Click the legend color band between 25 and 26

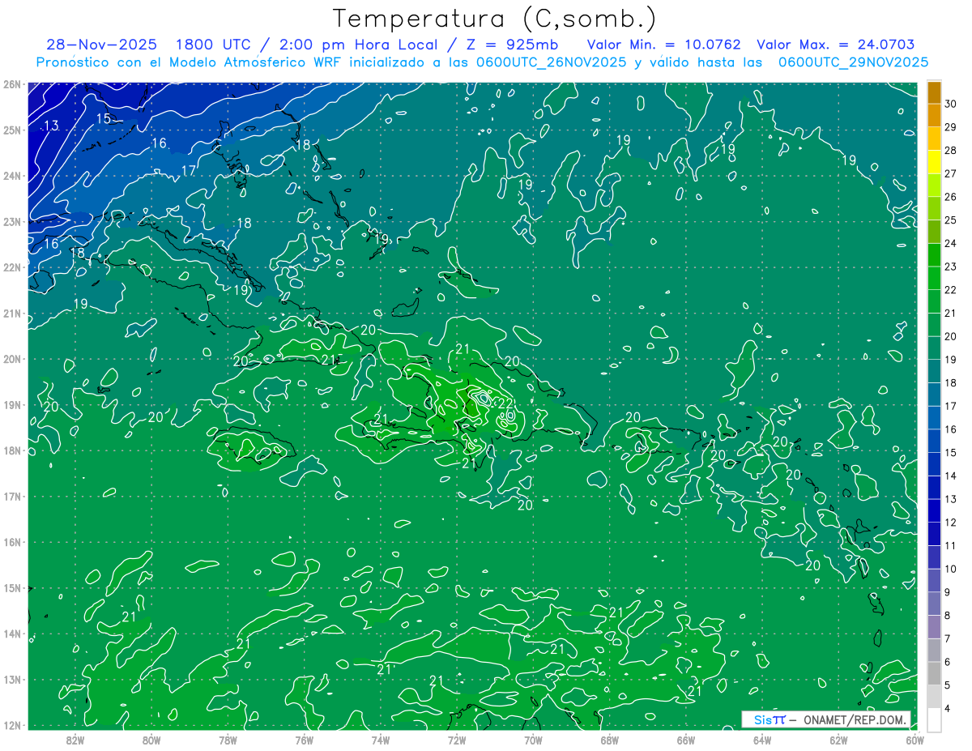pos(934,208)
